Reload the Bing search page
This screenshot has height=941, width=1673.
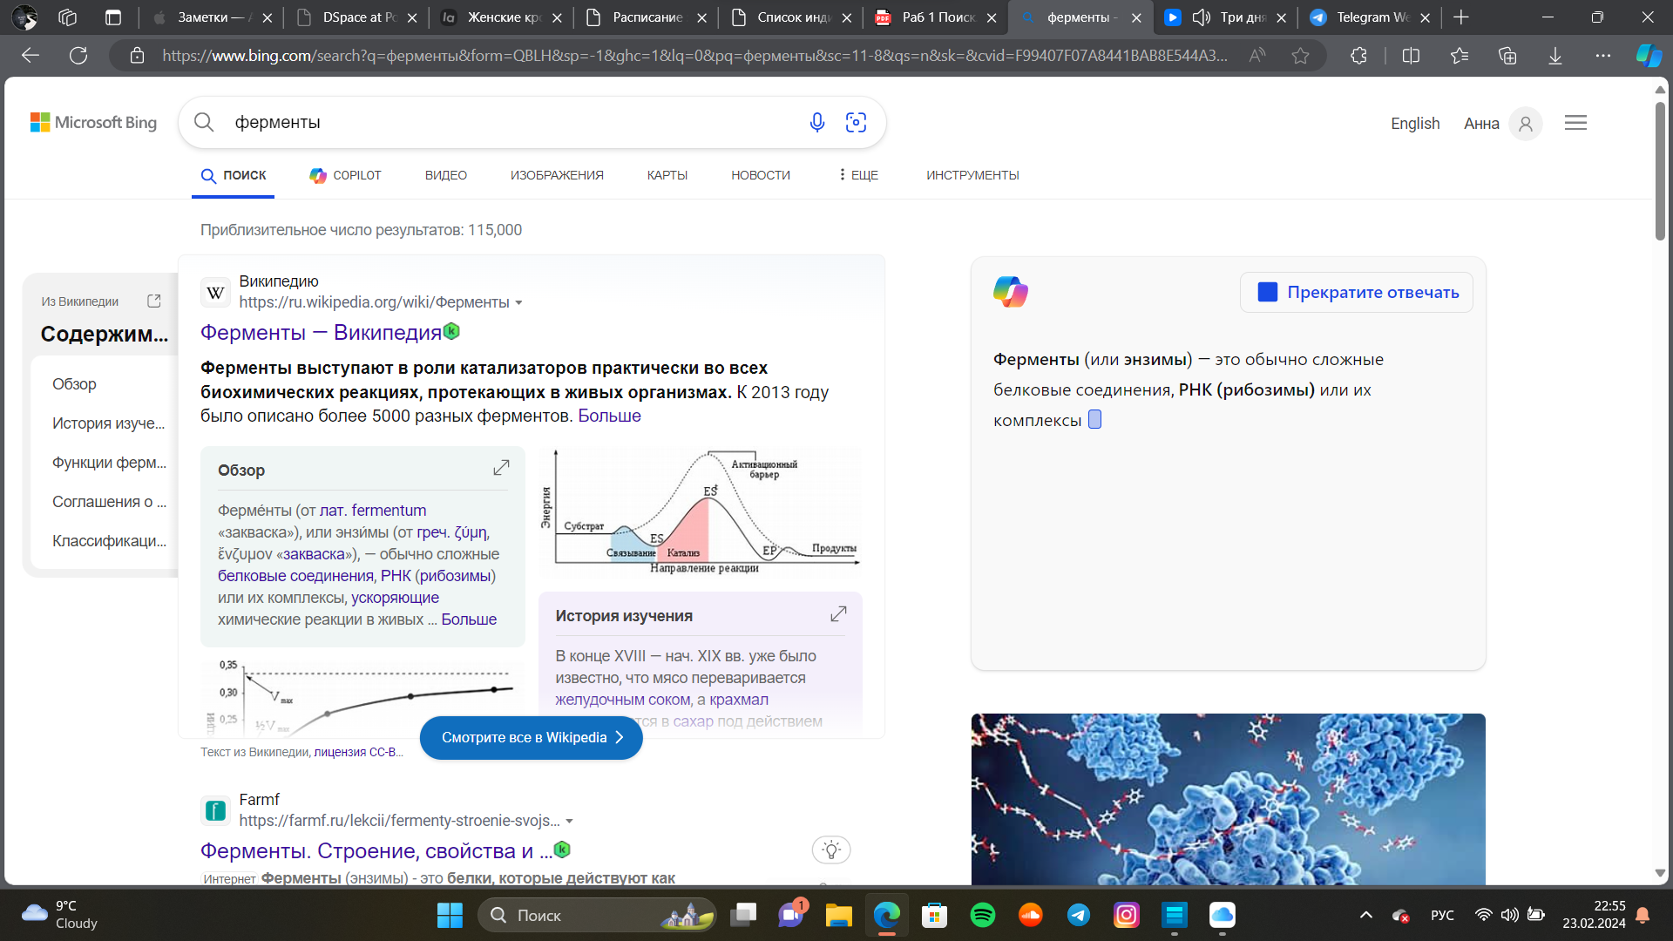click(78, 56)
